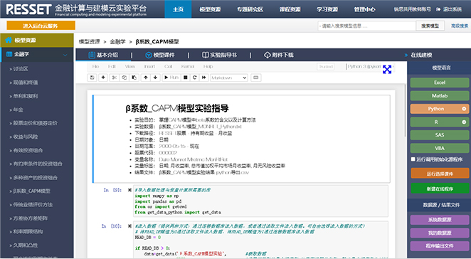Restart and run all cells icon
Viewport: 471px width, 259px height.
204,78
